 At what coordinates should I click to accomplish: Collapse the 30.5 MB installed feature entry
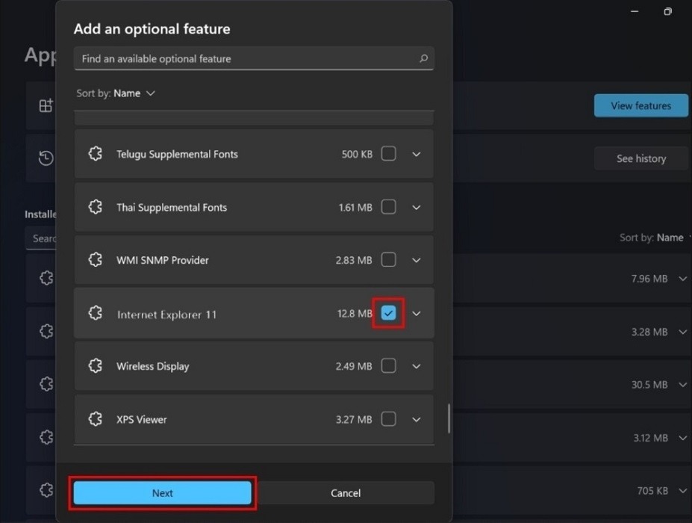pos(682,384)
